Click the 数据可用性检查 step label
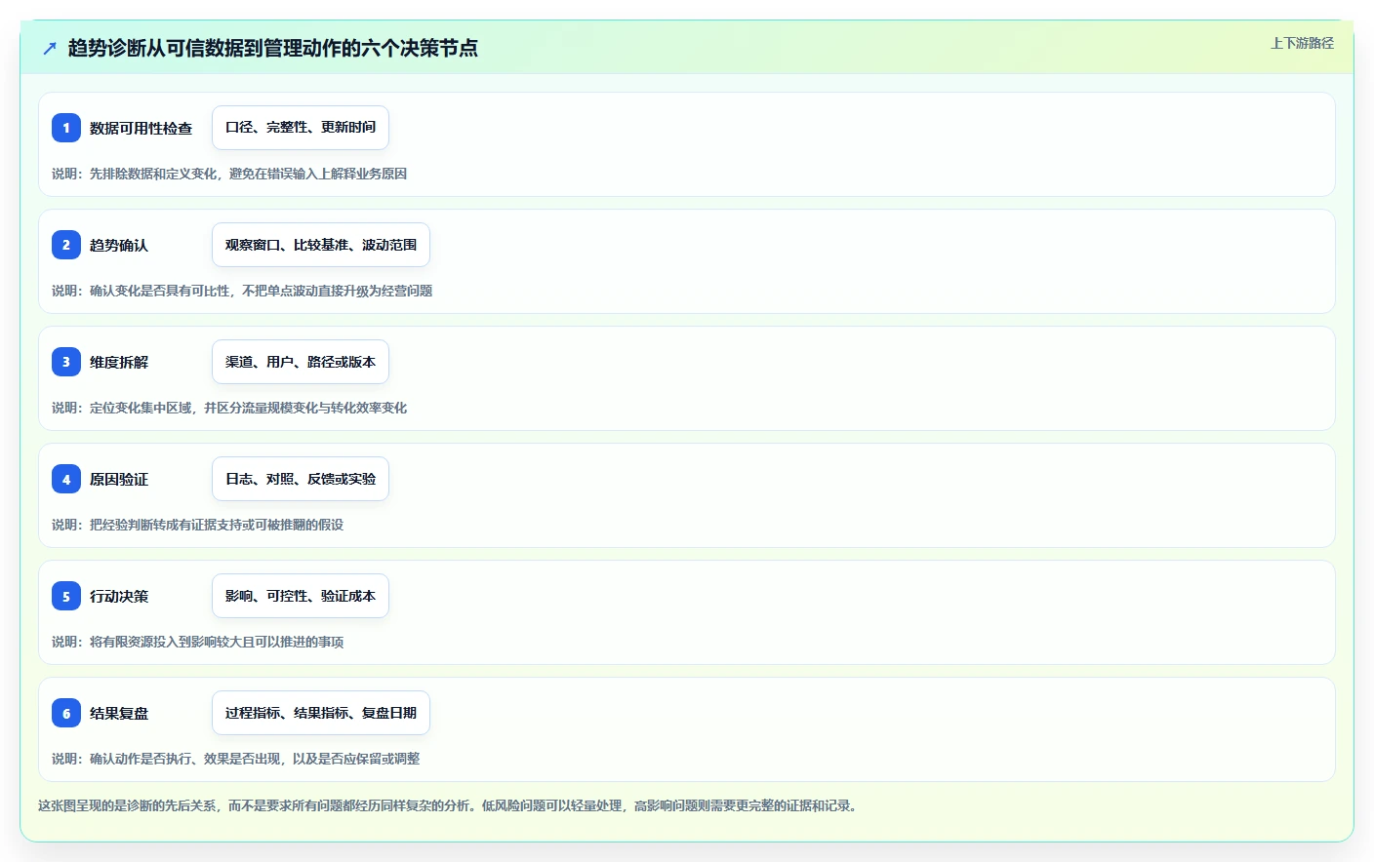 (x=141, y=128)
